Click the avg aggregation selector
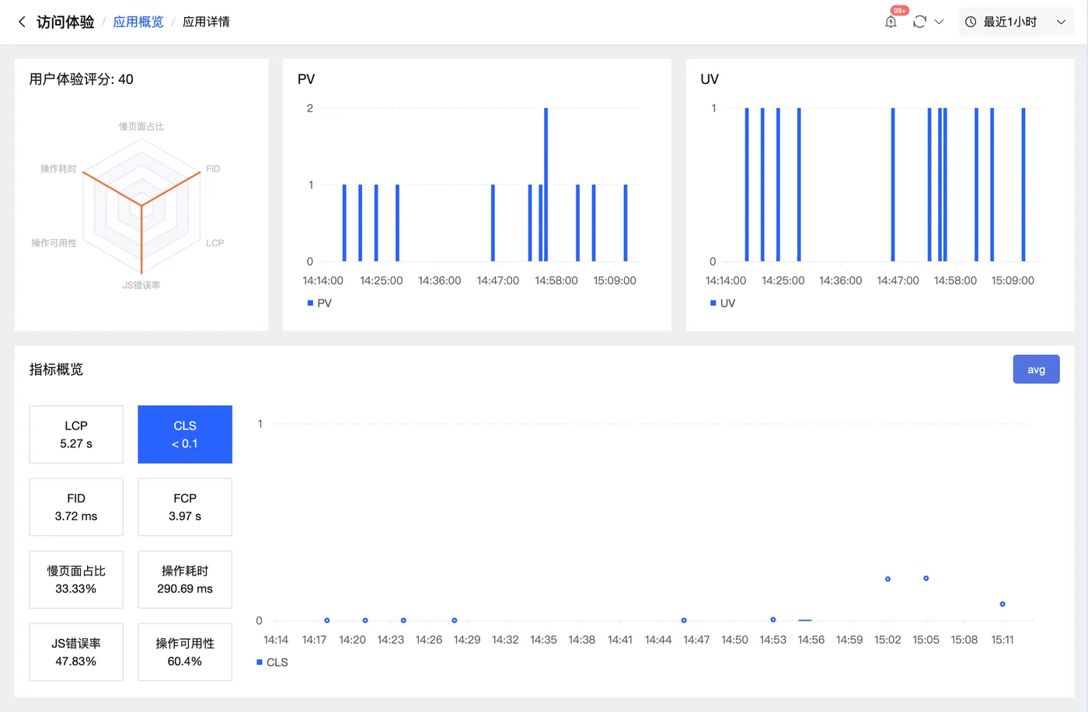 [x=1036, y=370]
